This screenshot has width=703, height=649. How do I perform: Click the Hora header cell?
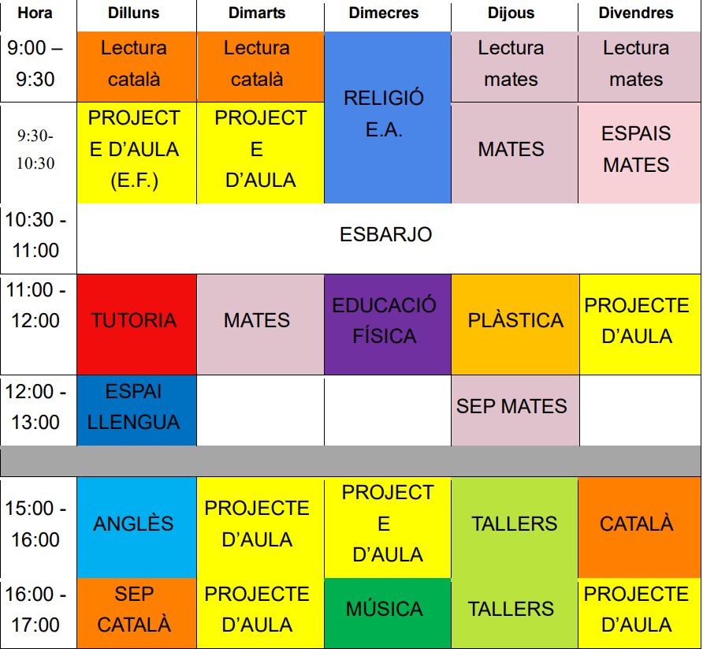tap(38, 15)
